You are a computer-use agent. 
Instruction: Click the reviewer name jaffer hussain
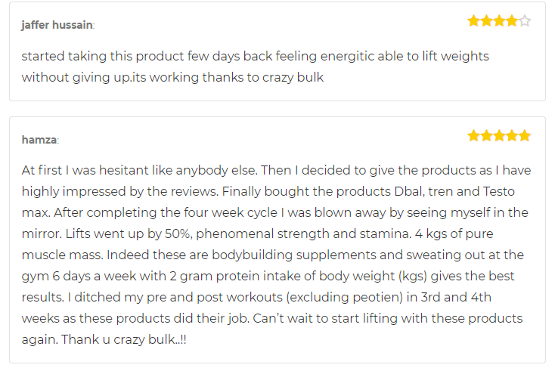click(x=57, y=25)
